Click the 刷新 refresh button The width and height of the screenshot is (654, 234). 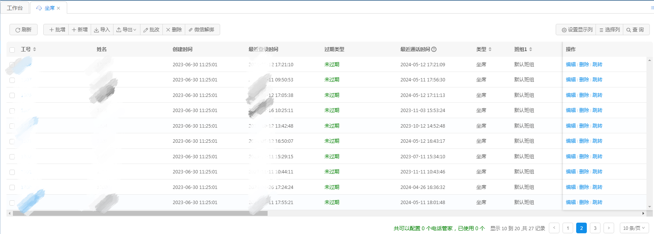coord(24,30)
